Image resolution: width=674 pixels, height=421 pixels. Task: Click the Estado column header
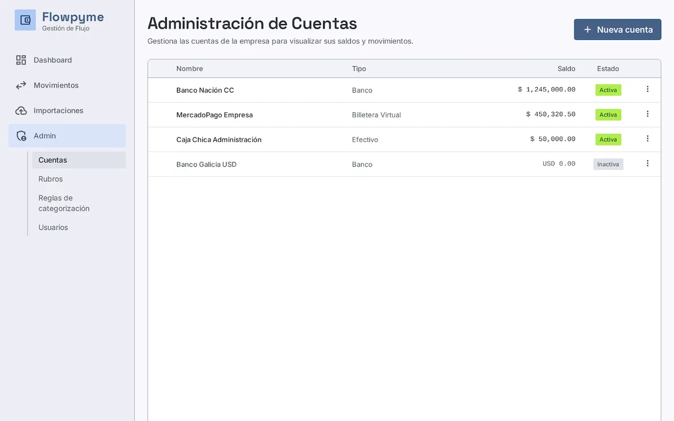tap(608, 68)
